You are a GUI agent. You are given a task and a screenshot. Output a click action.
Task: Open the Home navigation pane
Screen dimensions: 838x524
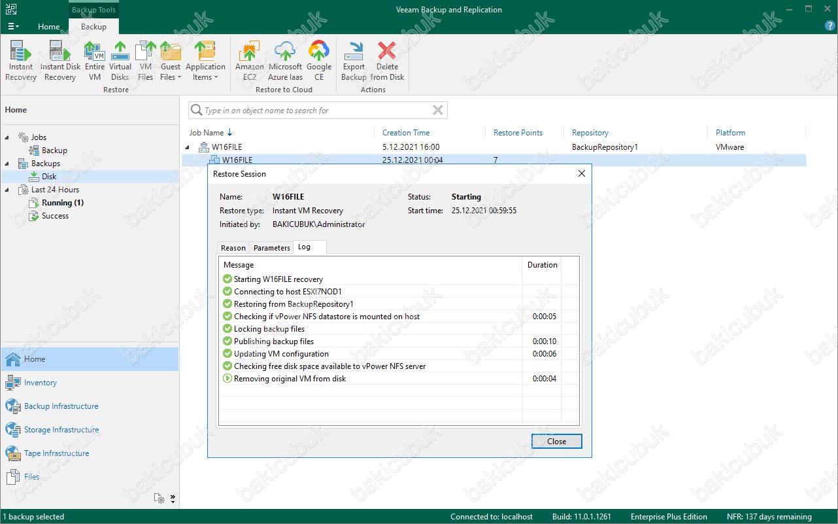(90, 359)
